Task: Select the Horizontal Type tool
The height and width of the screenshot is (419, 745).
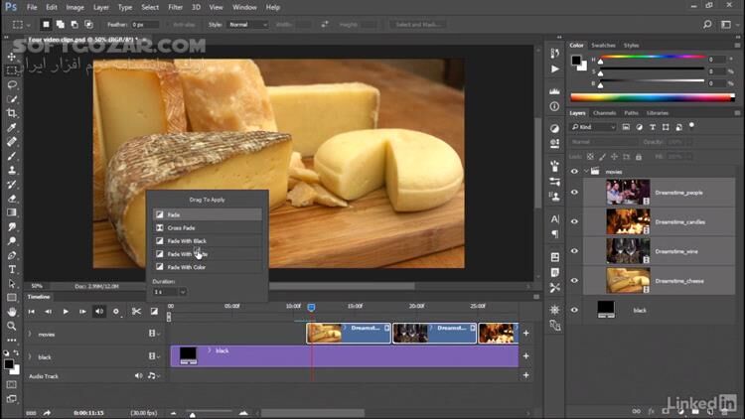Action: coord(12,269)
